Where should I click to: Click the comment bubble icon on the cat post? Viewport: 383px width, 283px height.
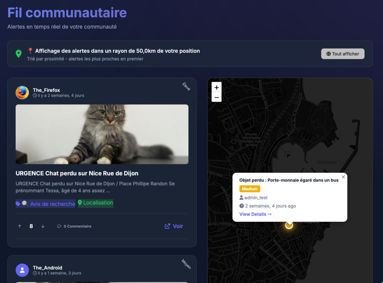tap(59, 226)
